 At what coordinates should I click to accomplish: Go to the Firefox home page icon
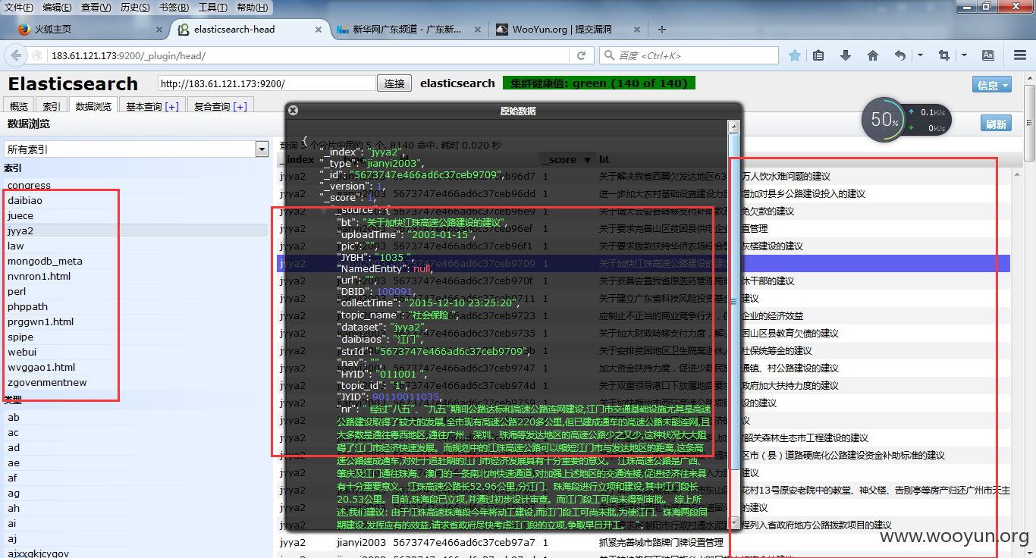[x=873, y=55]
